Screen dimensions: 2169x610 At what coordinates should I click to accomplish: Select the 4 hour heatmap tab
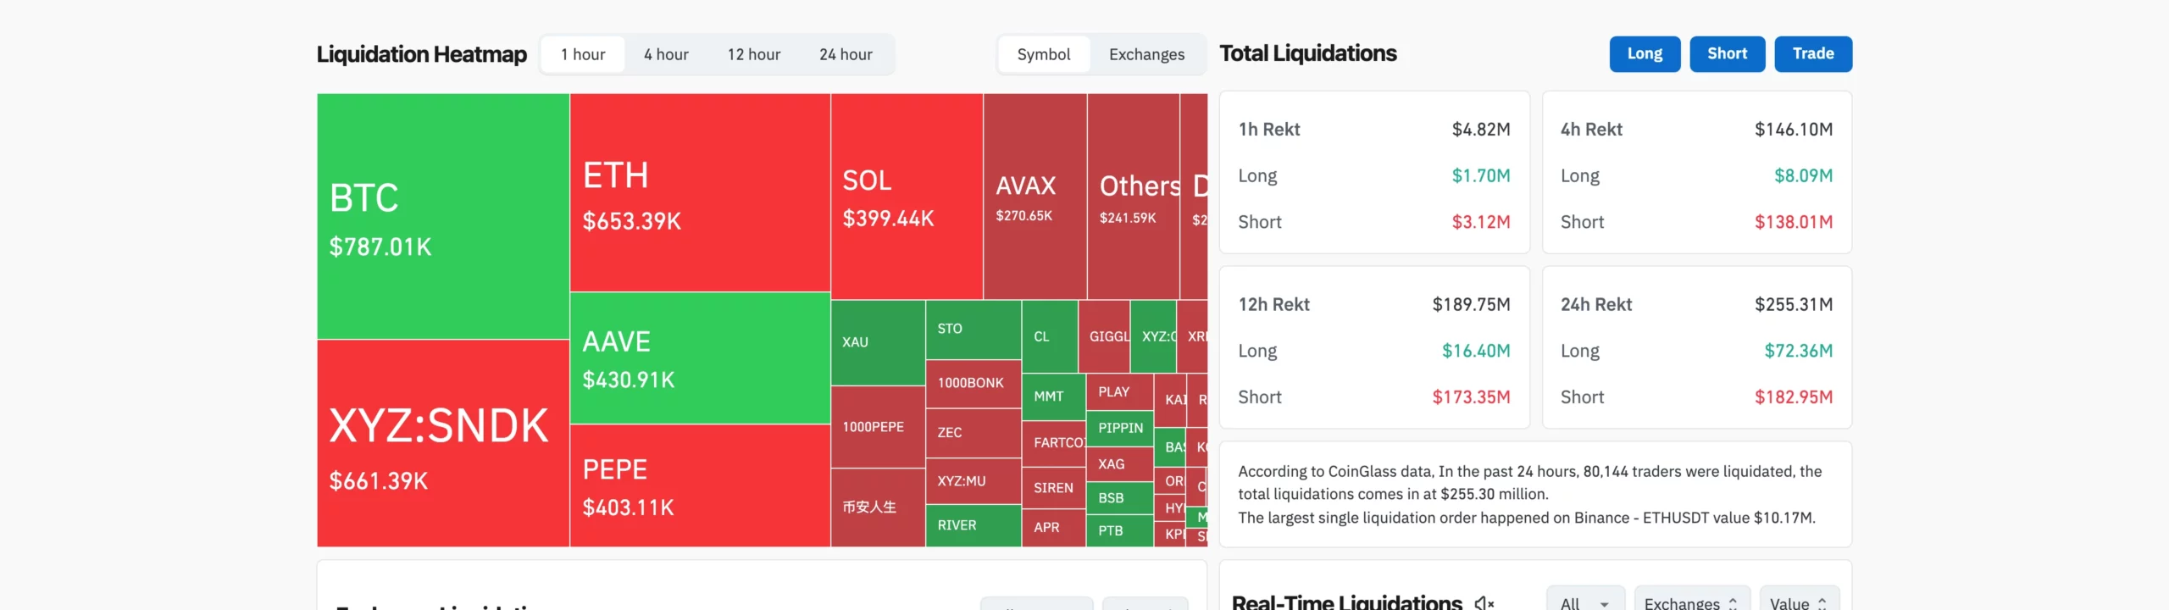click(x=666, y=54)
